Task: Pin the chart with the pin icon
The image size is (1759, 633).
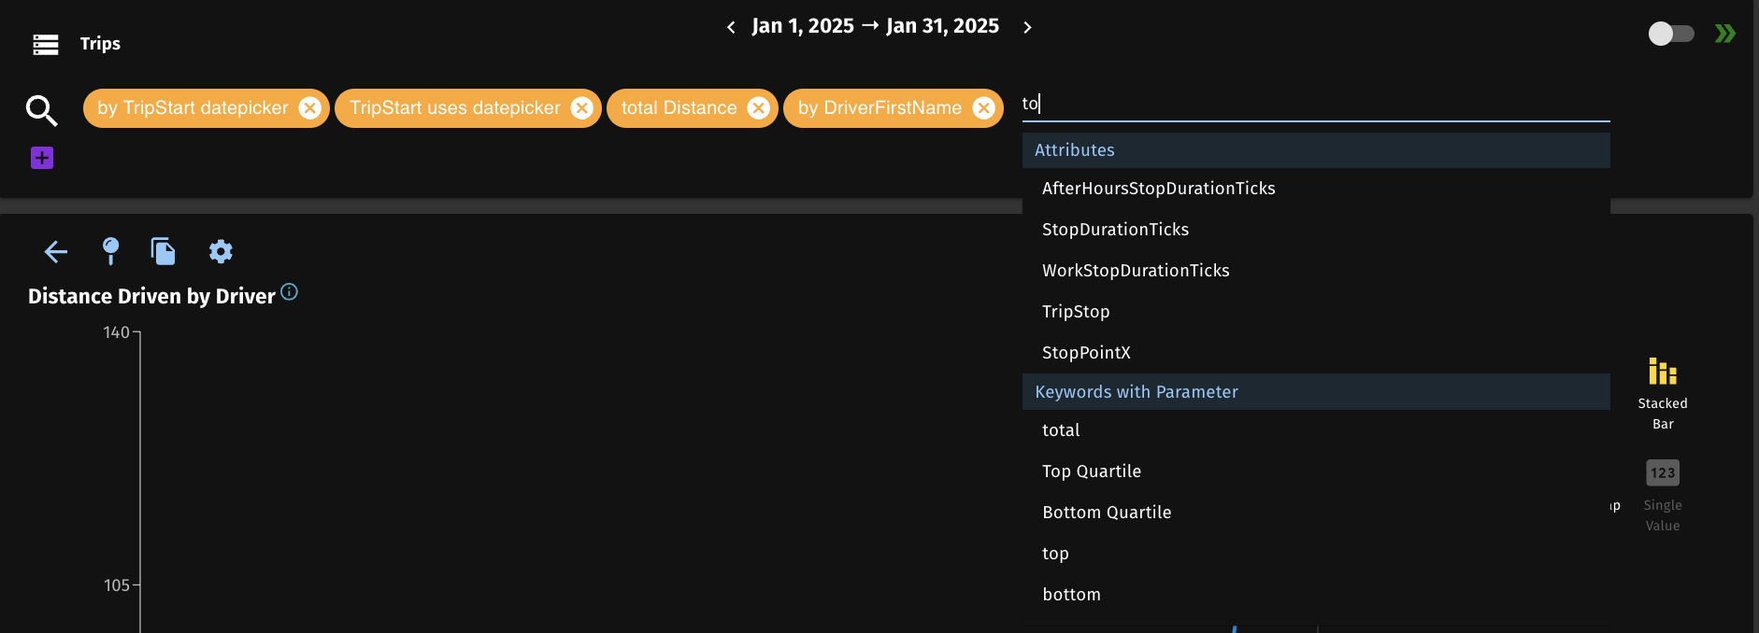Action: [x=110, y=250]
